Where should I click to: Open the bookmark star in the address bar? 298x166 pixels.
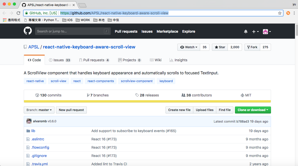coord(280,13)
